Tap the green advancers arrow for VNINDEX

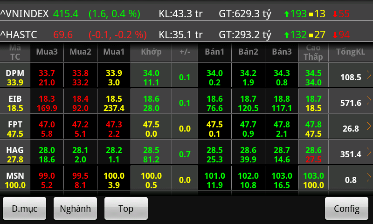287,14
